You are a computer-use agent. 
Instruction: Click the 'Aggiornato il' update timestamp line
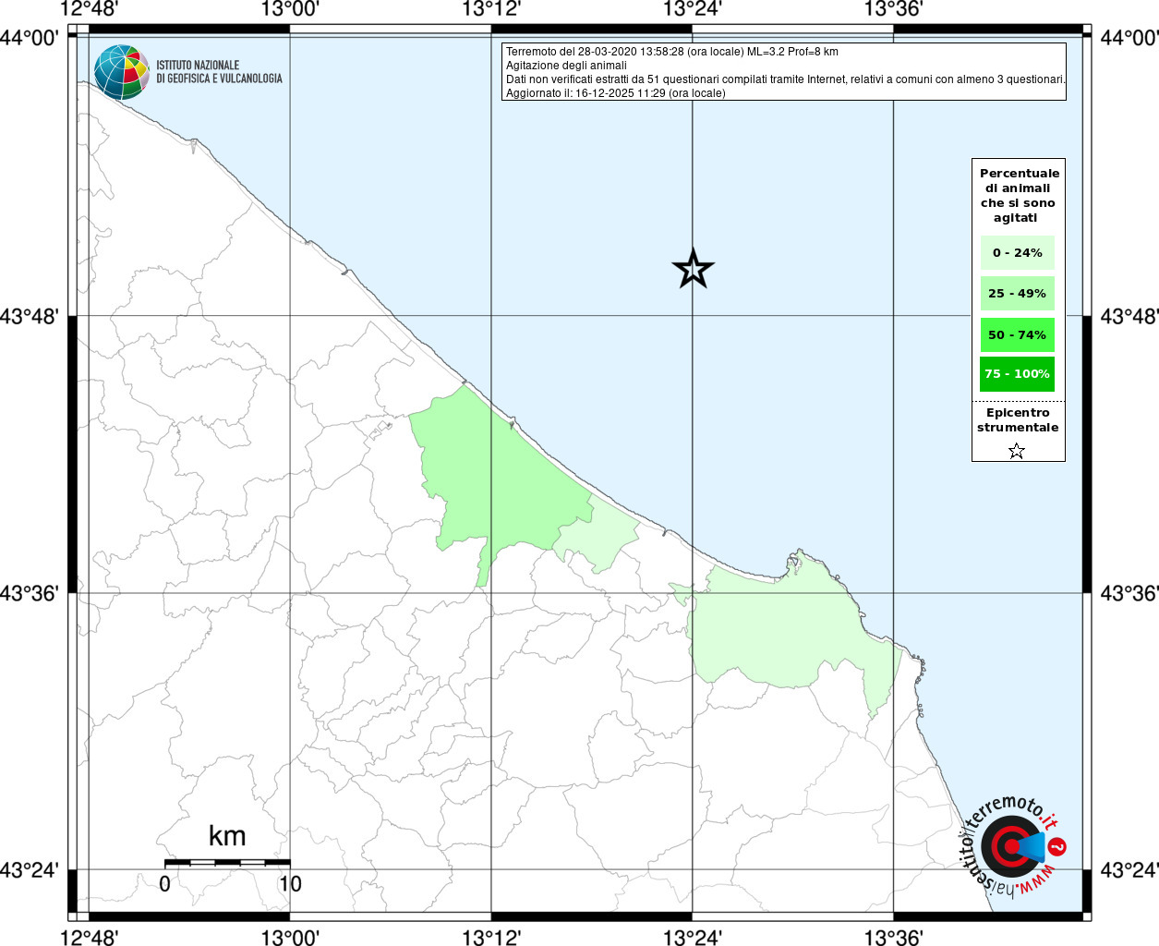point(615,93)
